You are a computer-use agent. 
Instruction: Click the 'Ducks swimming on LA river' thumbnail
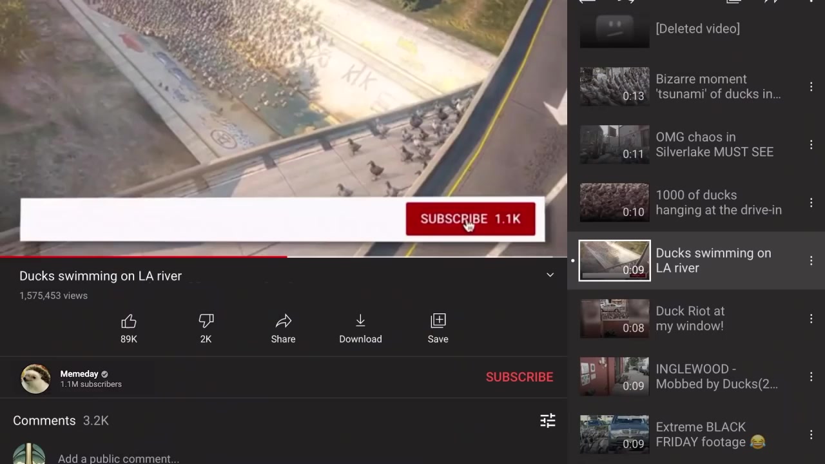[614, 260]
